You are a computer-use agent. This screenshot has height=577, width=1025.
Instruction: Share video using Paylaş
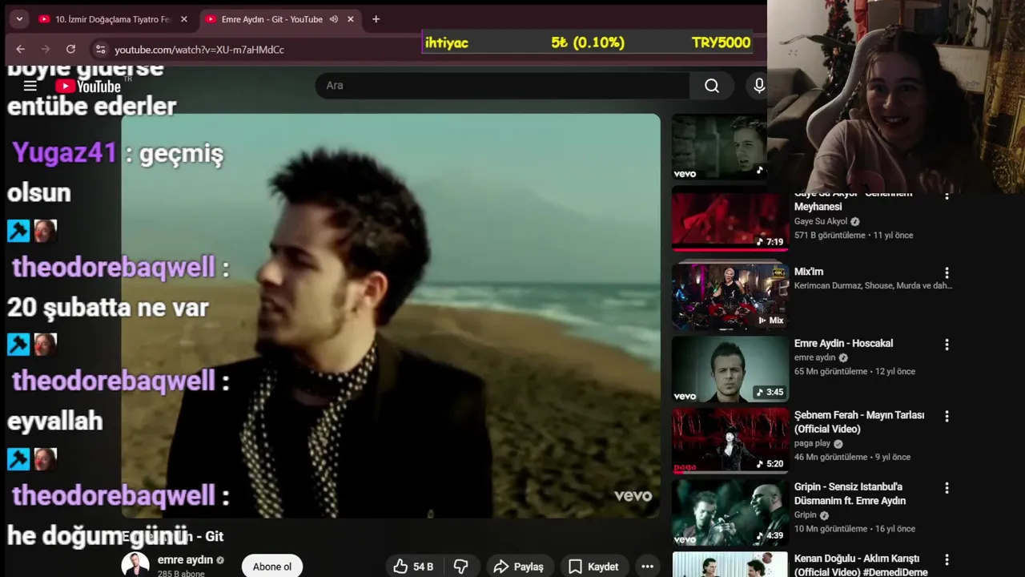click(519, 567)
